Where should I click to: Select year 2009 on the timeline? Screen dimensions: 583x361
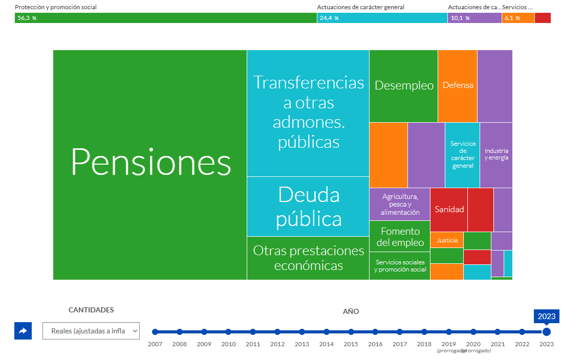click(x=204, y=332)
